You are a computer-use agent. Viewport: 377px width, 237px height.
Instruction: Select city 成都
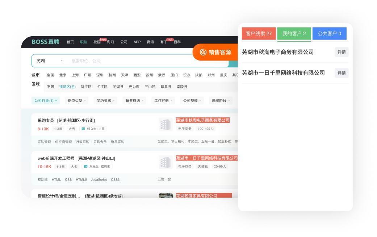point(199,75)
